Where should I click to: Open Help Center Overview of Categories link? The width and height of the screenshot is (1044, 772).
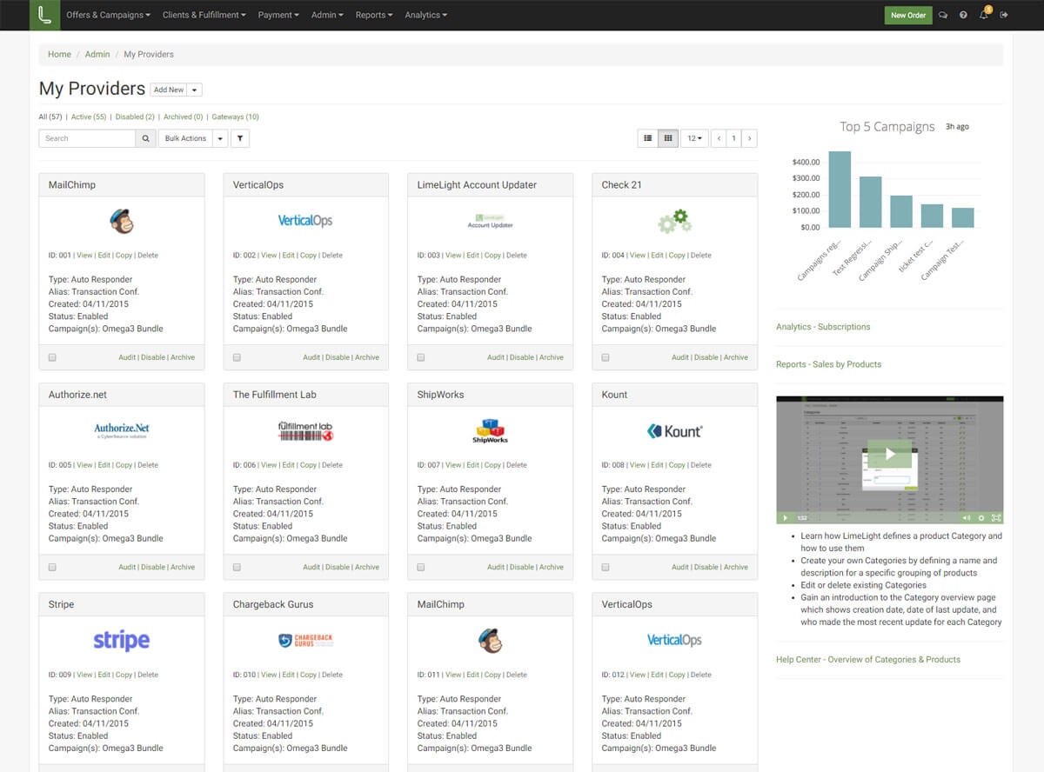coord(868,660)
